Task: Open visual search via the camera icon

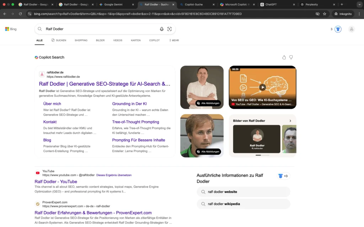Action: (170, 29)
